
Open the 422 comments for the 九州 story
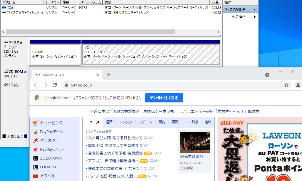[x=149, y=138]
